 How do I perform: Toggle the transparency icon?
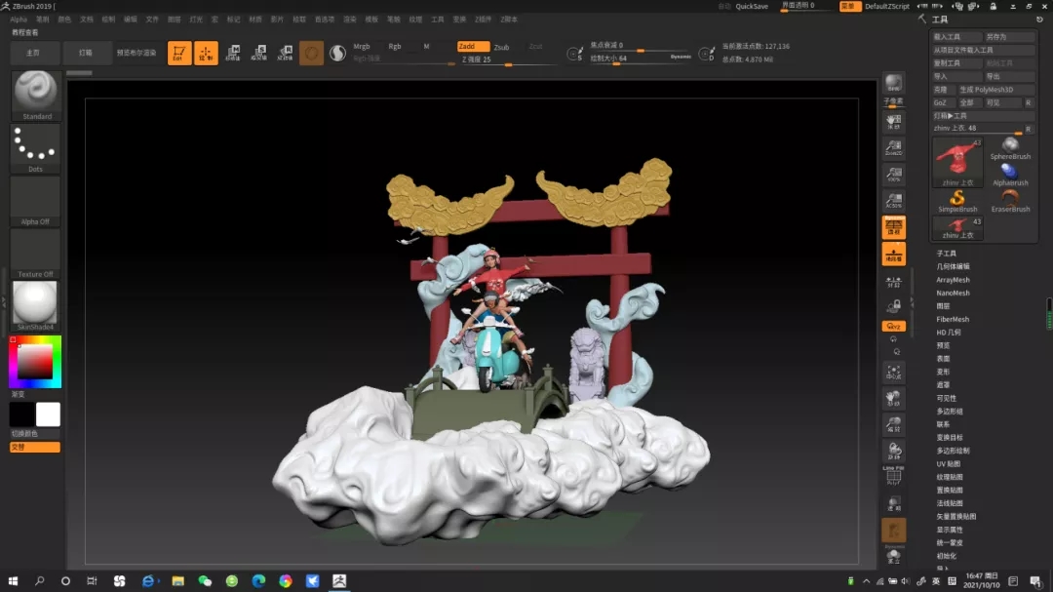[x=893, y=504]
